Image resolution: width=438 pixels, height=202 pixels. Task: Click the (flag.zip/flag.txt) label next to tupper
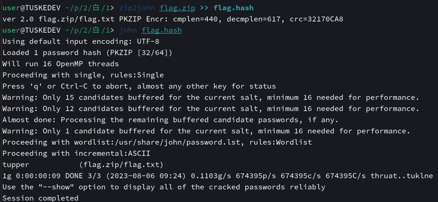(x=121, y=165)
